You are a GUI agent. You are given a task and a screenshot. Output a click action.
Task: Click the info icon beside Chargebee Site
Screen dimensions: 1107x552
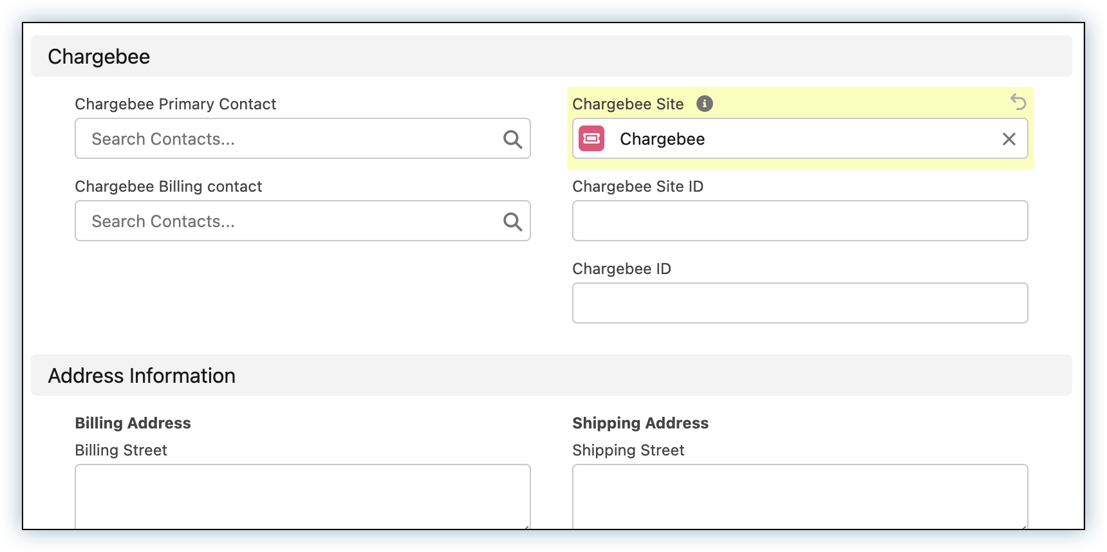click(705, 104)
